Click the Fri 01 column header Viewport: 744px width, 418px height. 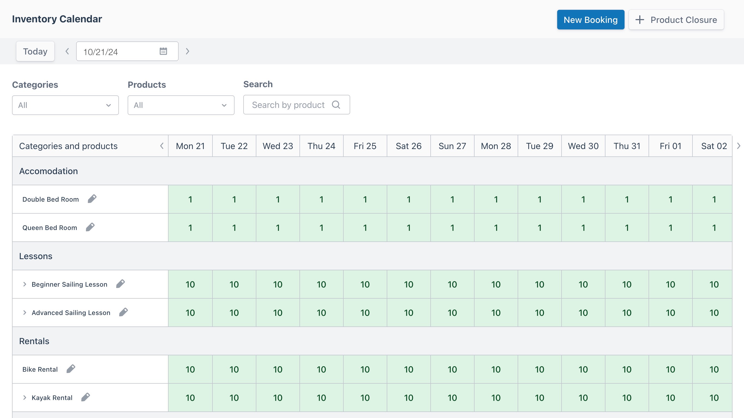670,146
